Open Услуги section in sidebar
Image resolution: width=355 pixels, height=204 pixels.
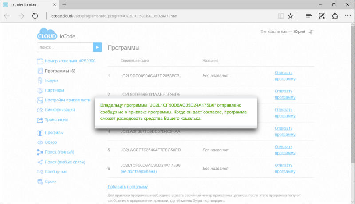(51, 81)
